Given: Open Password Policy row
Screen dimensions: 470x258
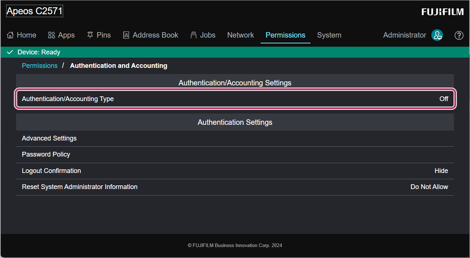Looking at the screenshot, I should [x=235, y=155].
